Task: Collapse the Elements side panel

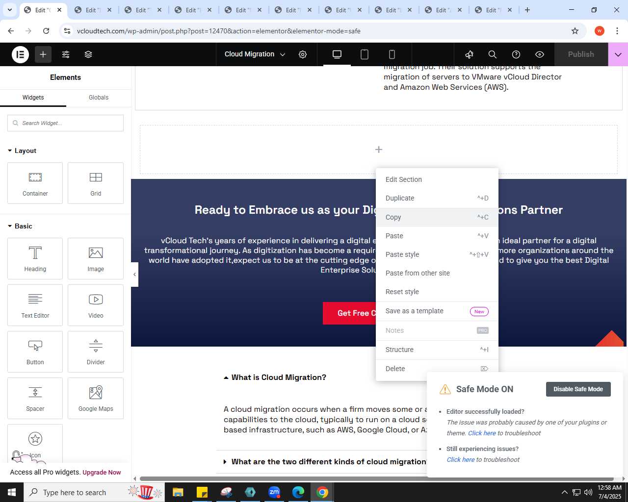Action: (x=134, y=275)
